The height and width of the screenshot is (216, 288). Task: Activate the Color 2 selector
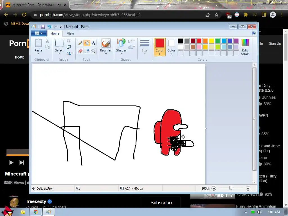171,47
